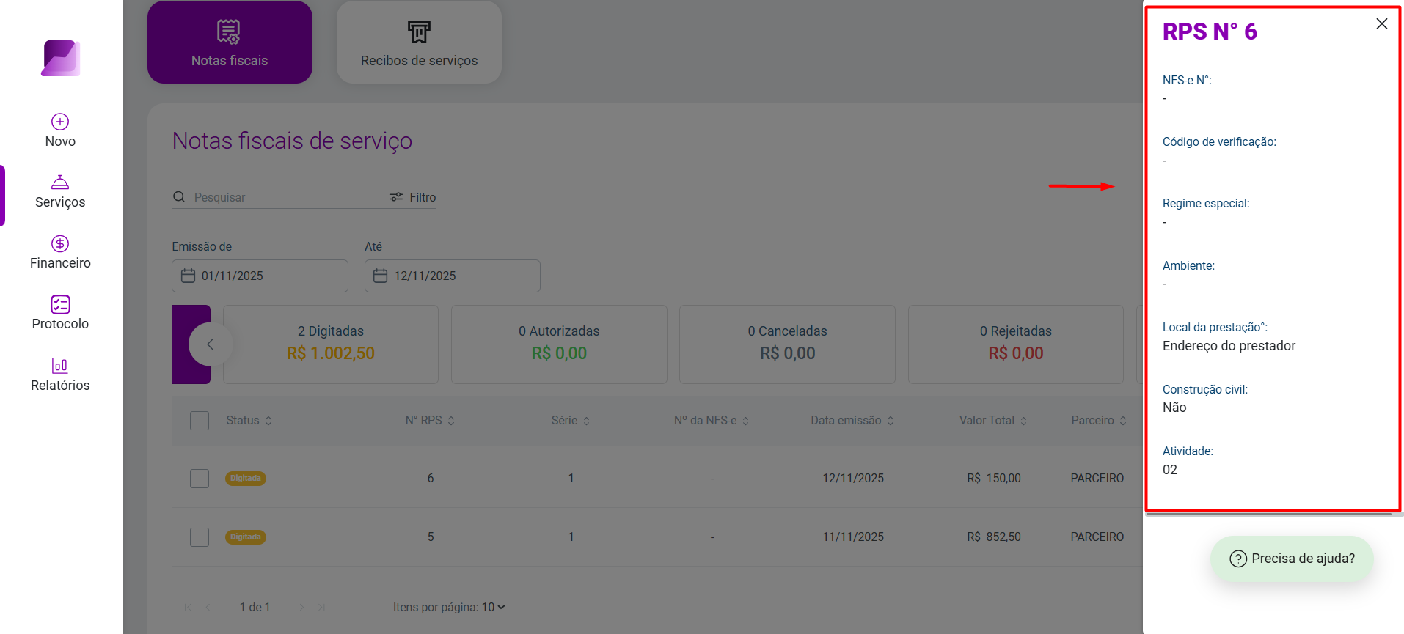
Task: Click the Precisa de ajuda button
Action: (1292, 559)
